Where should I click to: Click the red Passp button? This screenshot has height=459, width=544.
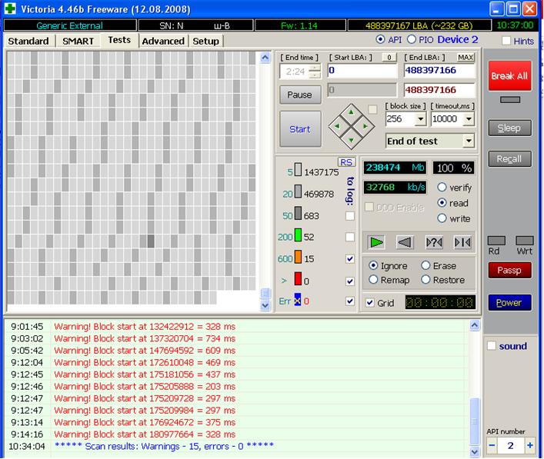(x=509, y=270)
